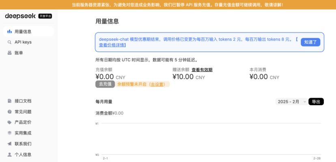Click the black 导出 export button
Screen dimensions: 336x162
pyautogui.click(x=316, y=102)
